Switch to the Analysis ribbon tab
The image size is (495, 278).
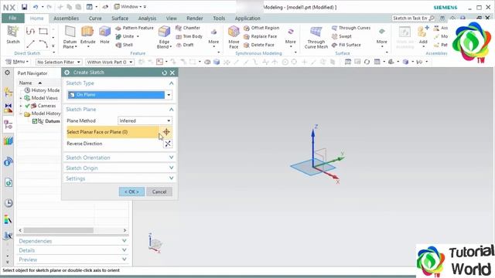147,19
